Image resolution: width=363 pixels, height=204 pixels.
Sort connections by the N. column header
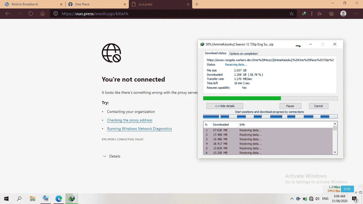pos(207,124)
